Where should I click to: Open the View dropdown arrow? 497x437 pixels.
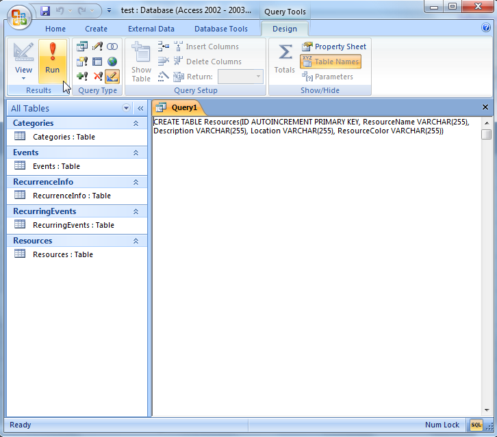[23, 78]
